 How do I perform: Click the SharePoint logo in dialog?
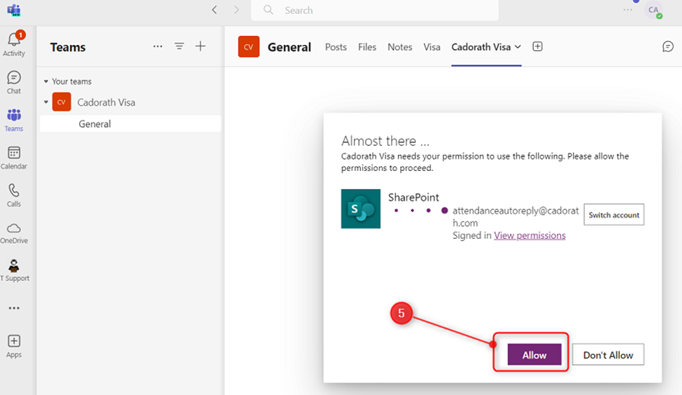click(x=360, y=209)
